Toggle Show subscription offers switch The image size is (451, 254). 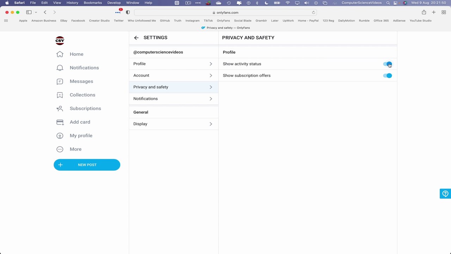point(387,75)
